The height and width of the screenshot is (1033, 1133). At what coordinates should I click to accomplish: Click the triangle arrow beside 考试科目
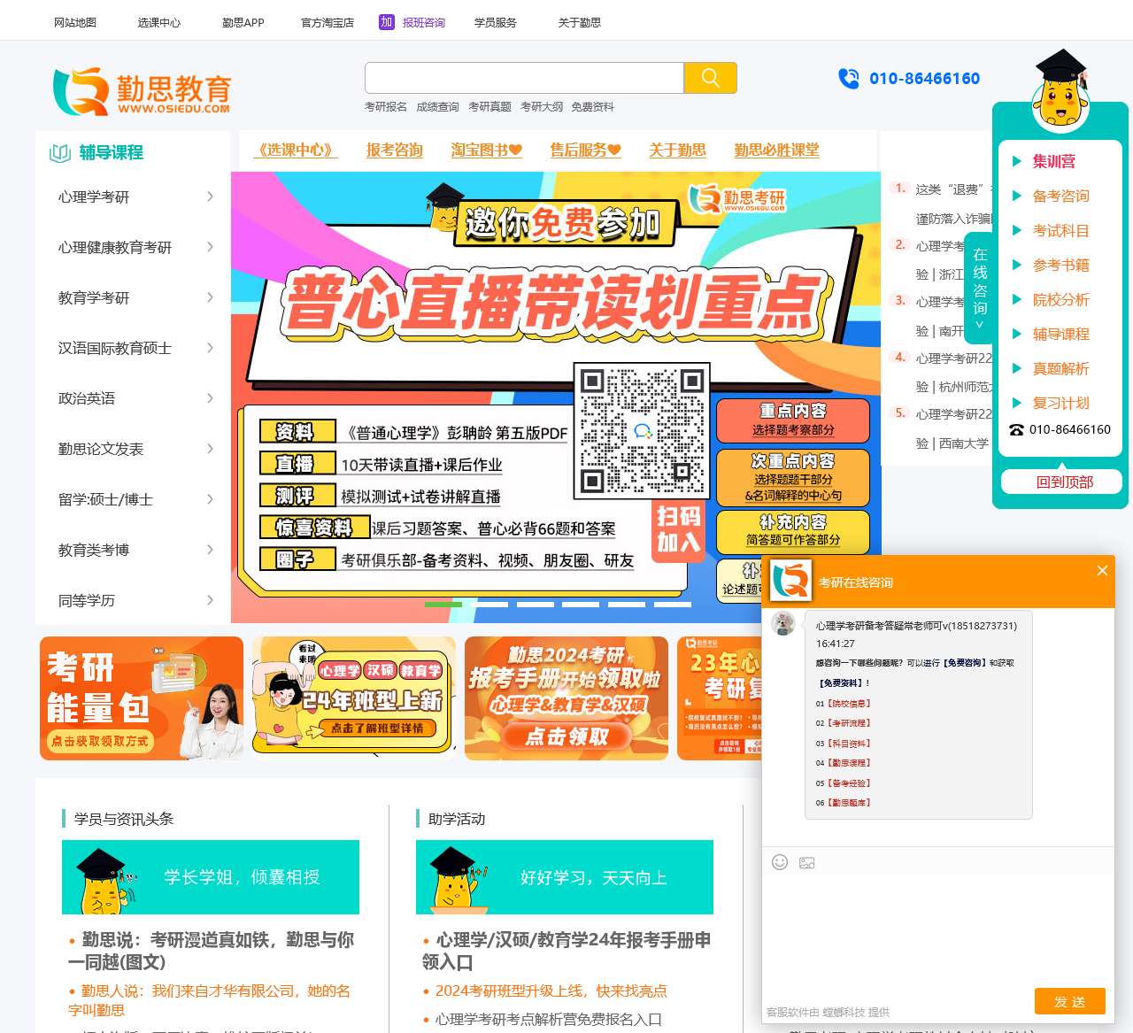(x=1017, y=230)
